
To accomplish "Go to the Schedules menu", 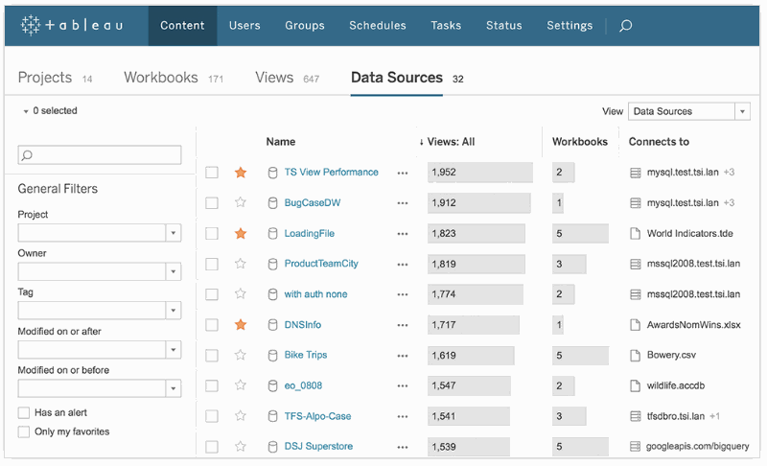I will pyautogui.click(x=378, y=26).
